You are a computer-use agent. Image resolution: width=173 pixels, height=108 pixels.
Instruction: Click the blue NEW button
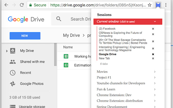pos(25,36)
